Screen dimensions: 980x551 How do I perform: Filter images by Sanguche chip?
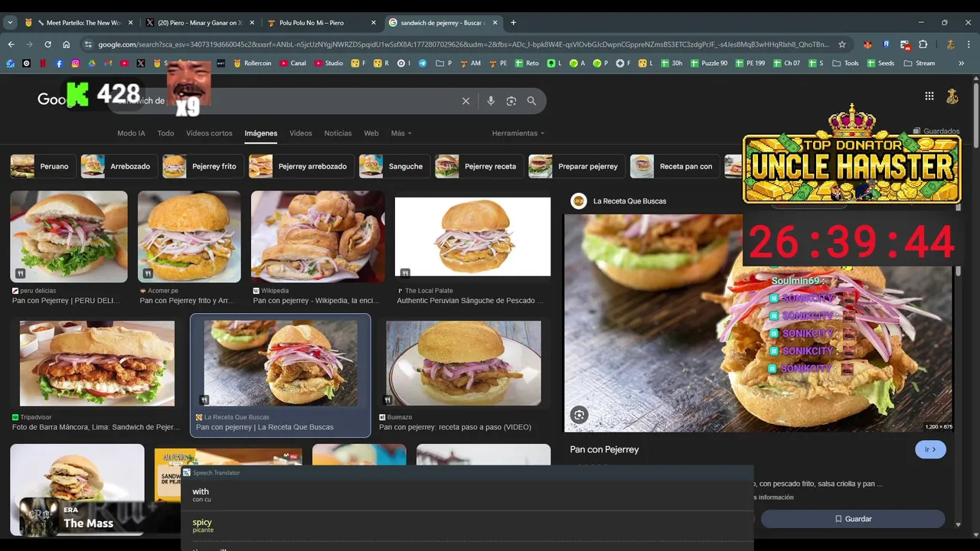[x=394, y=166]
